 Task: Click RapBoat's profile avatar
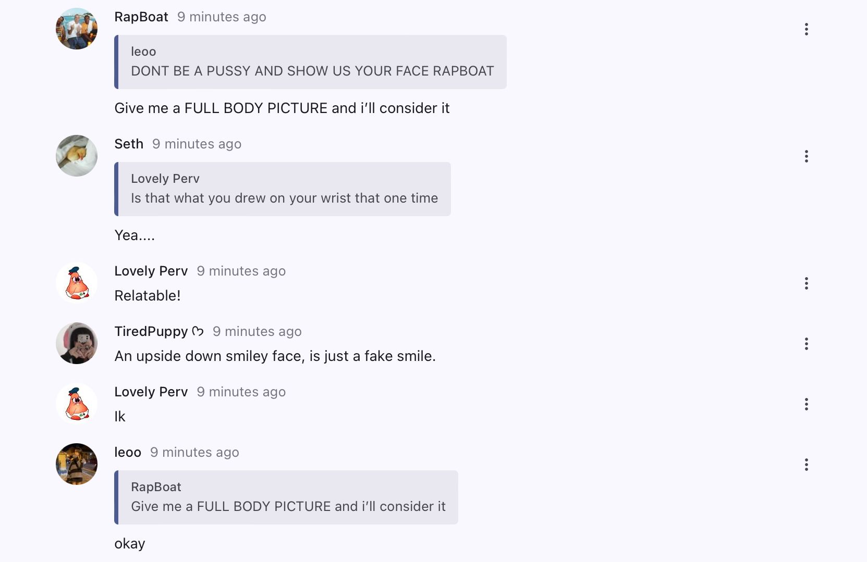pos(77,29)
